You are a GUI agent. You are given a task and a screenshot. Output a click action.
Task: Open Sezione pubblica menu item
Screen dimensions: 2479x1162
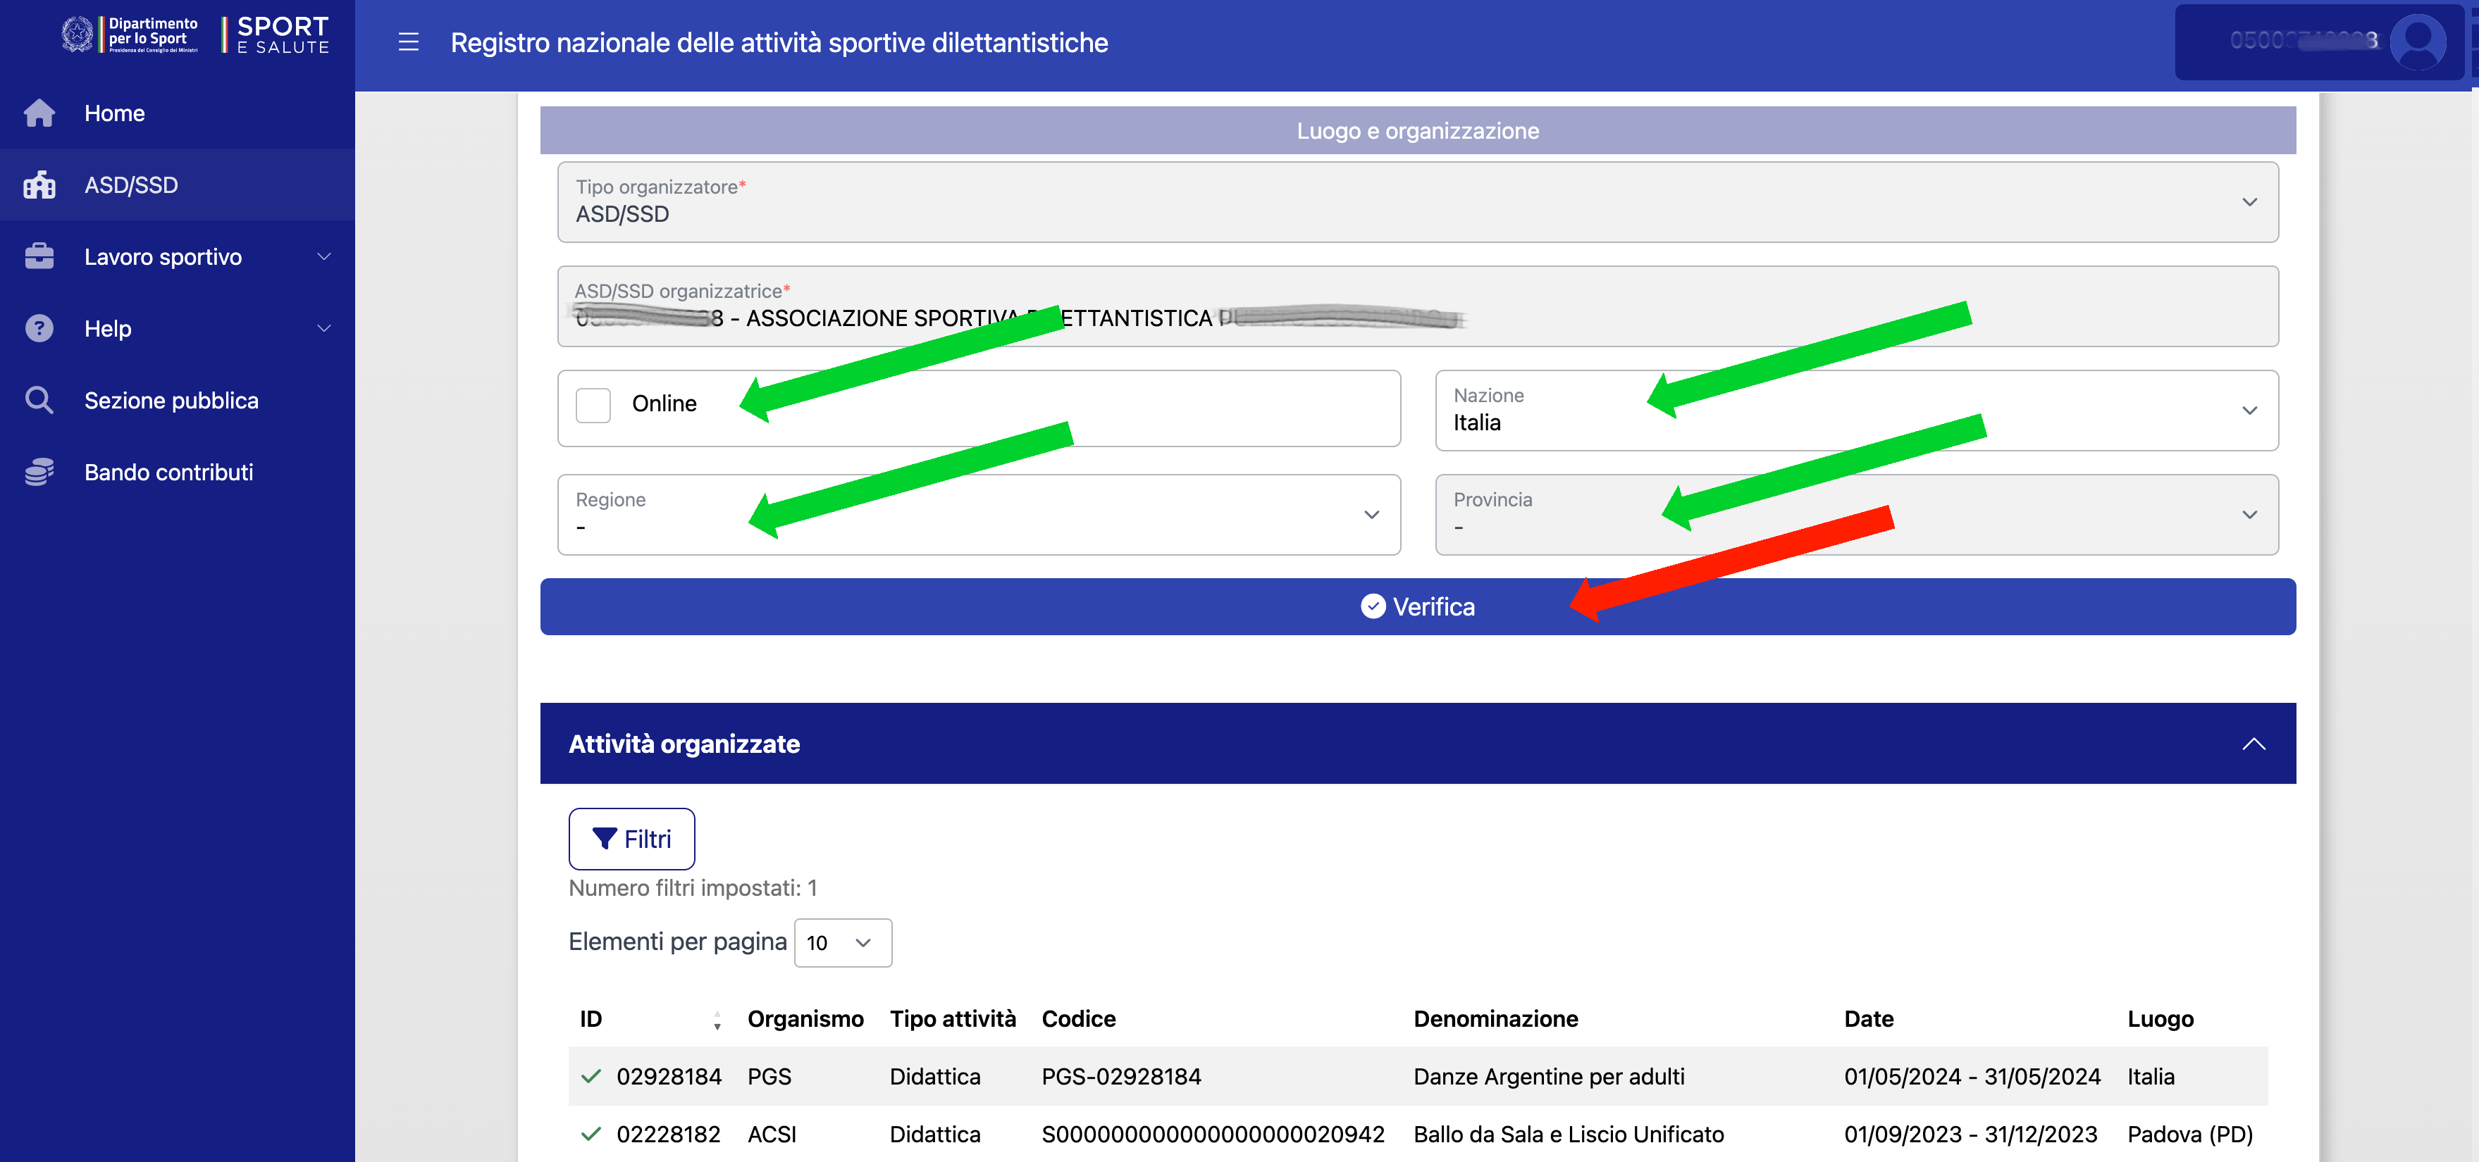click(x=171, y=400)
